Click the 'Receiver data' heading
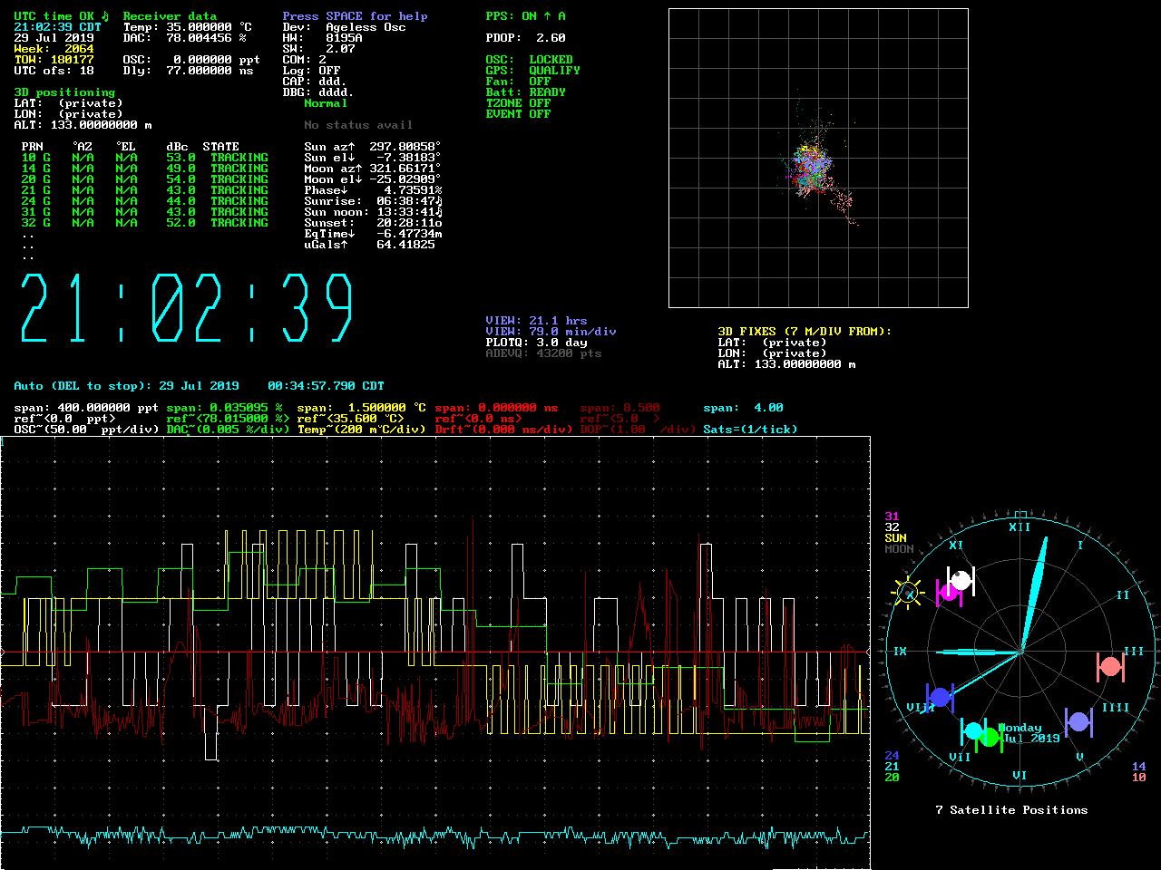The height and width of the screenshot is (870, 1161). [170, 16]
